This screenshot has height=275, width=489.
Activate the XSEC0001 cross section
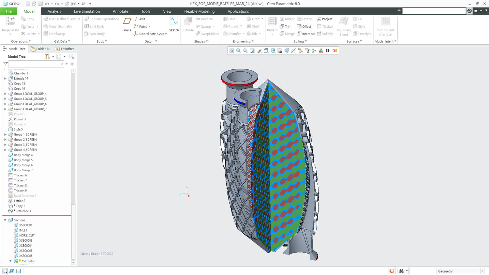pos(25,225)
